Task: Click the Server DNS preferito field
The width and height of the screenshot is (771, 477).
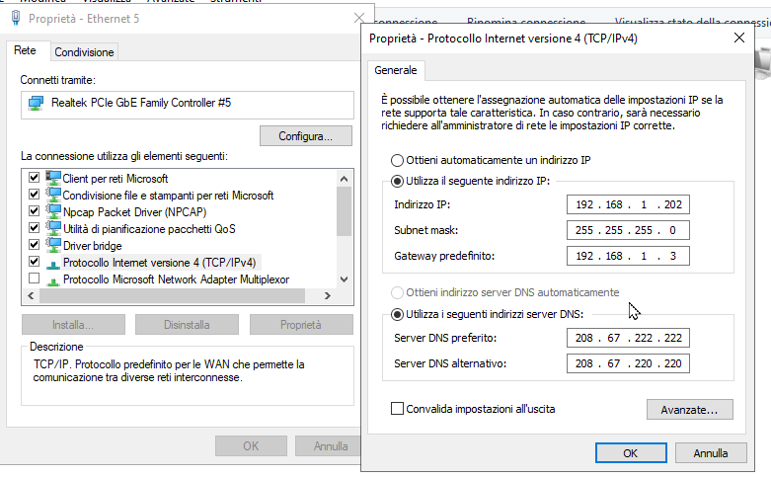Action: (x=628, y=339)
